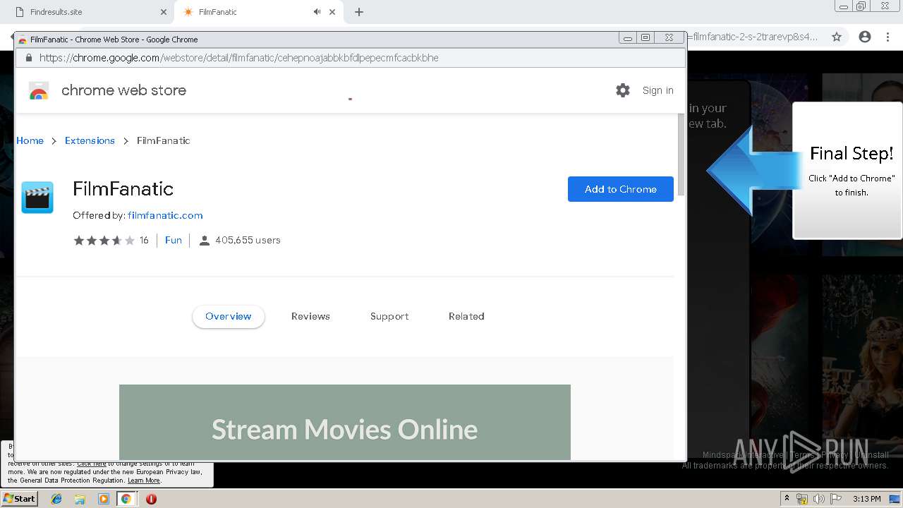Open the Support tab
The image size is (903, 508).
pyautogui.click(x=389, y=317)
